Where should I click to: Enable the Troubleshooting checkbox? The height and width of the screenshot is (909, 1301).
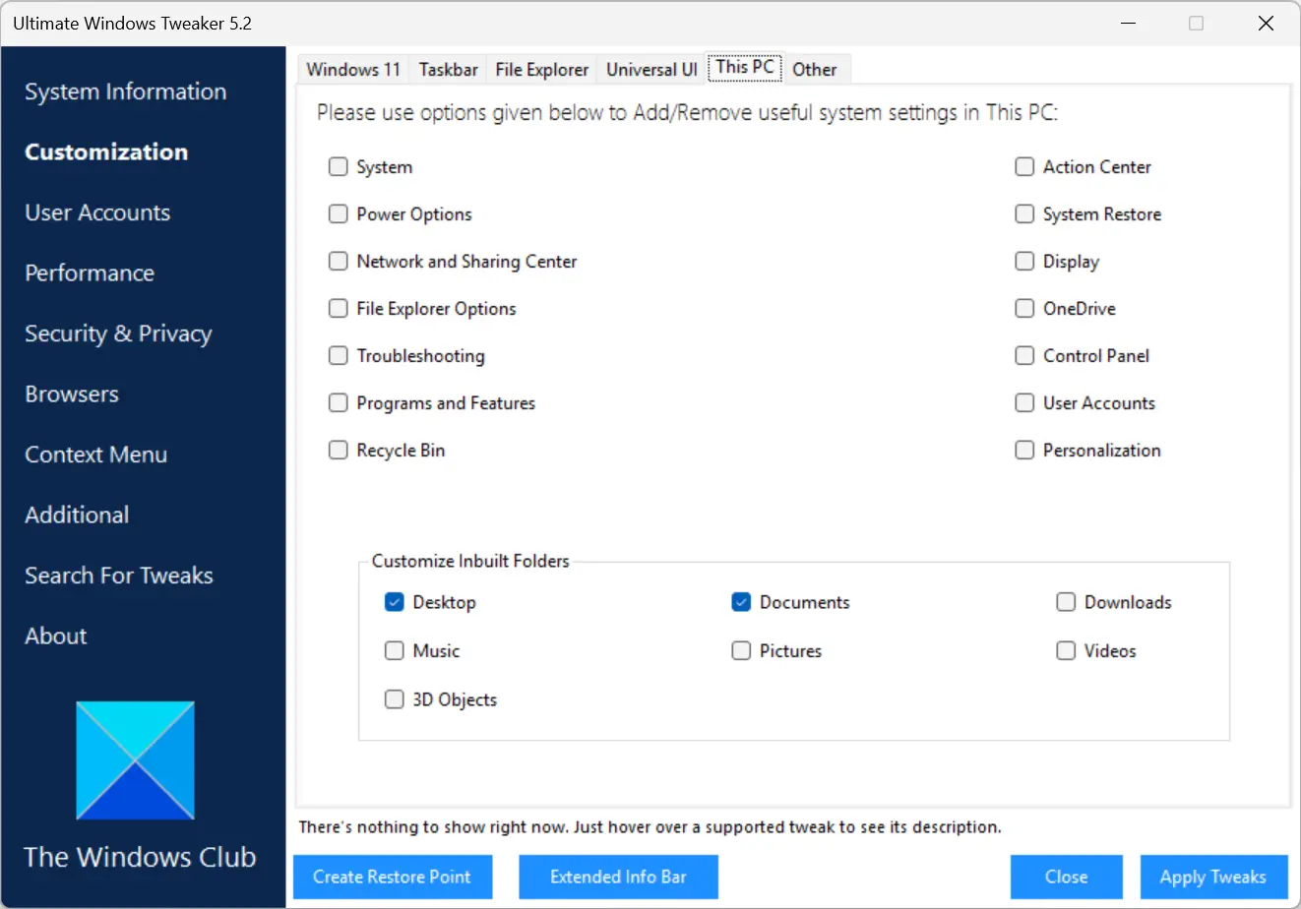click(339, 356)
